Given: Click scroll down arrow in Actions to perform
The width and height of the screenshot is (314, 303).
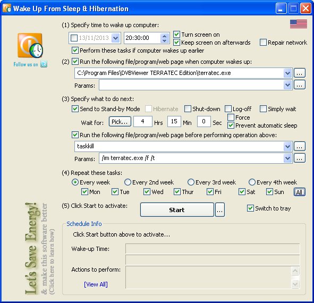Looking at the screenshot, I should pyautogui.click(x=295, y=284).
